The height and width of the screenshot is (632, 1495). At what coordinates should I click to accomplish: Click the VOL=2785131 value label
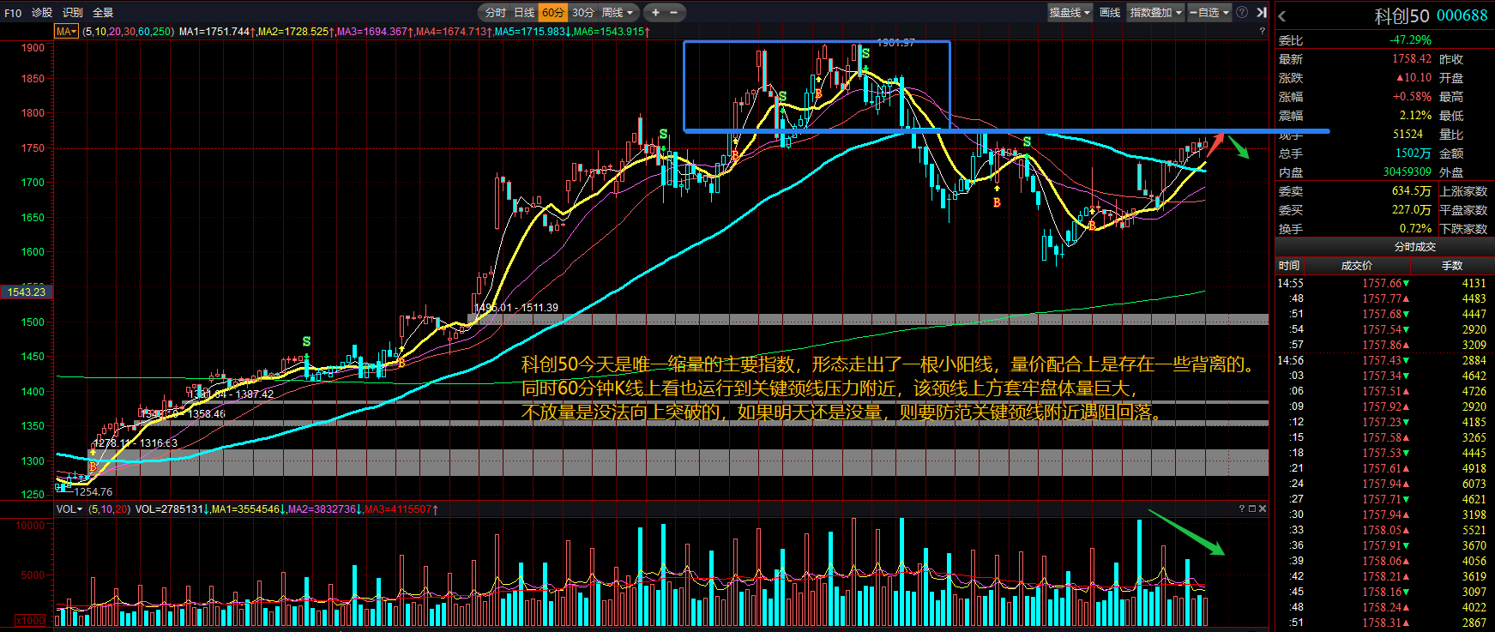coord(169,509)
